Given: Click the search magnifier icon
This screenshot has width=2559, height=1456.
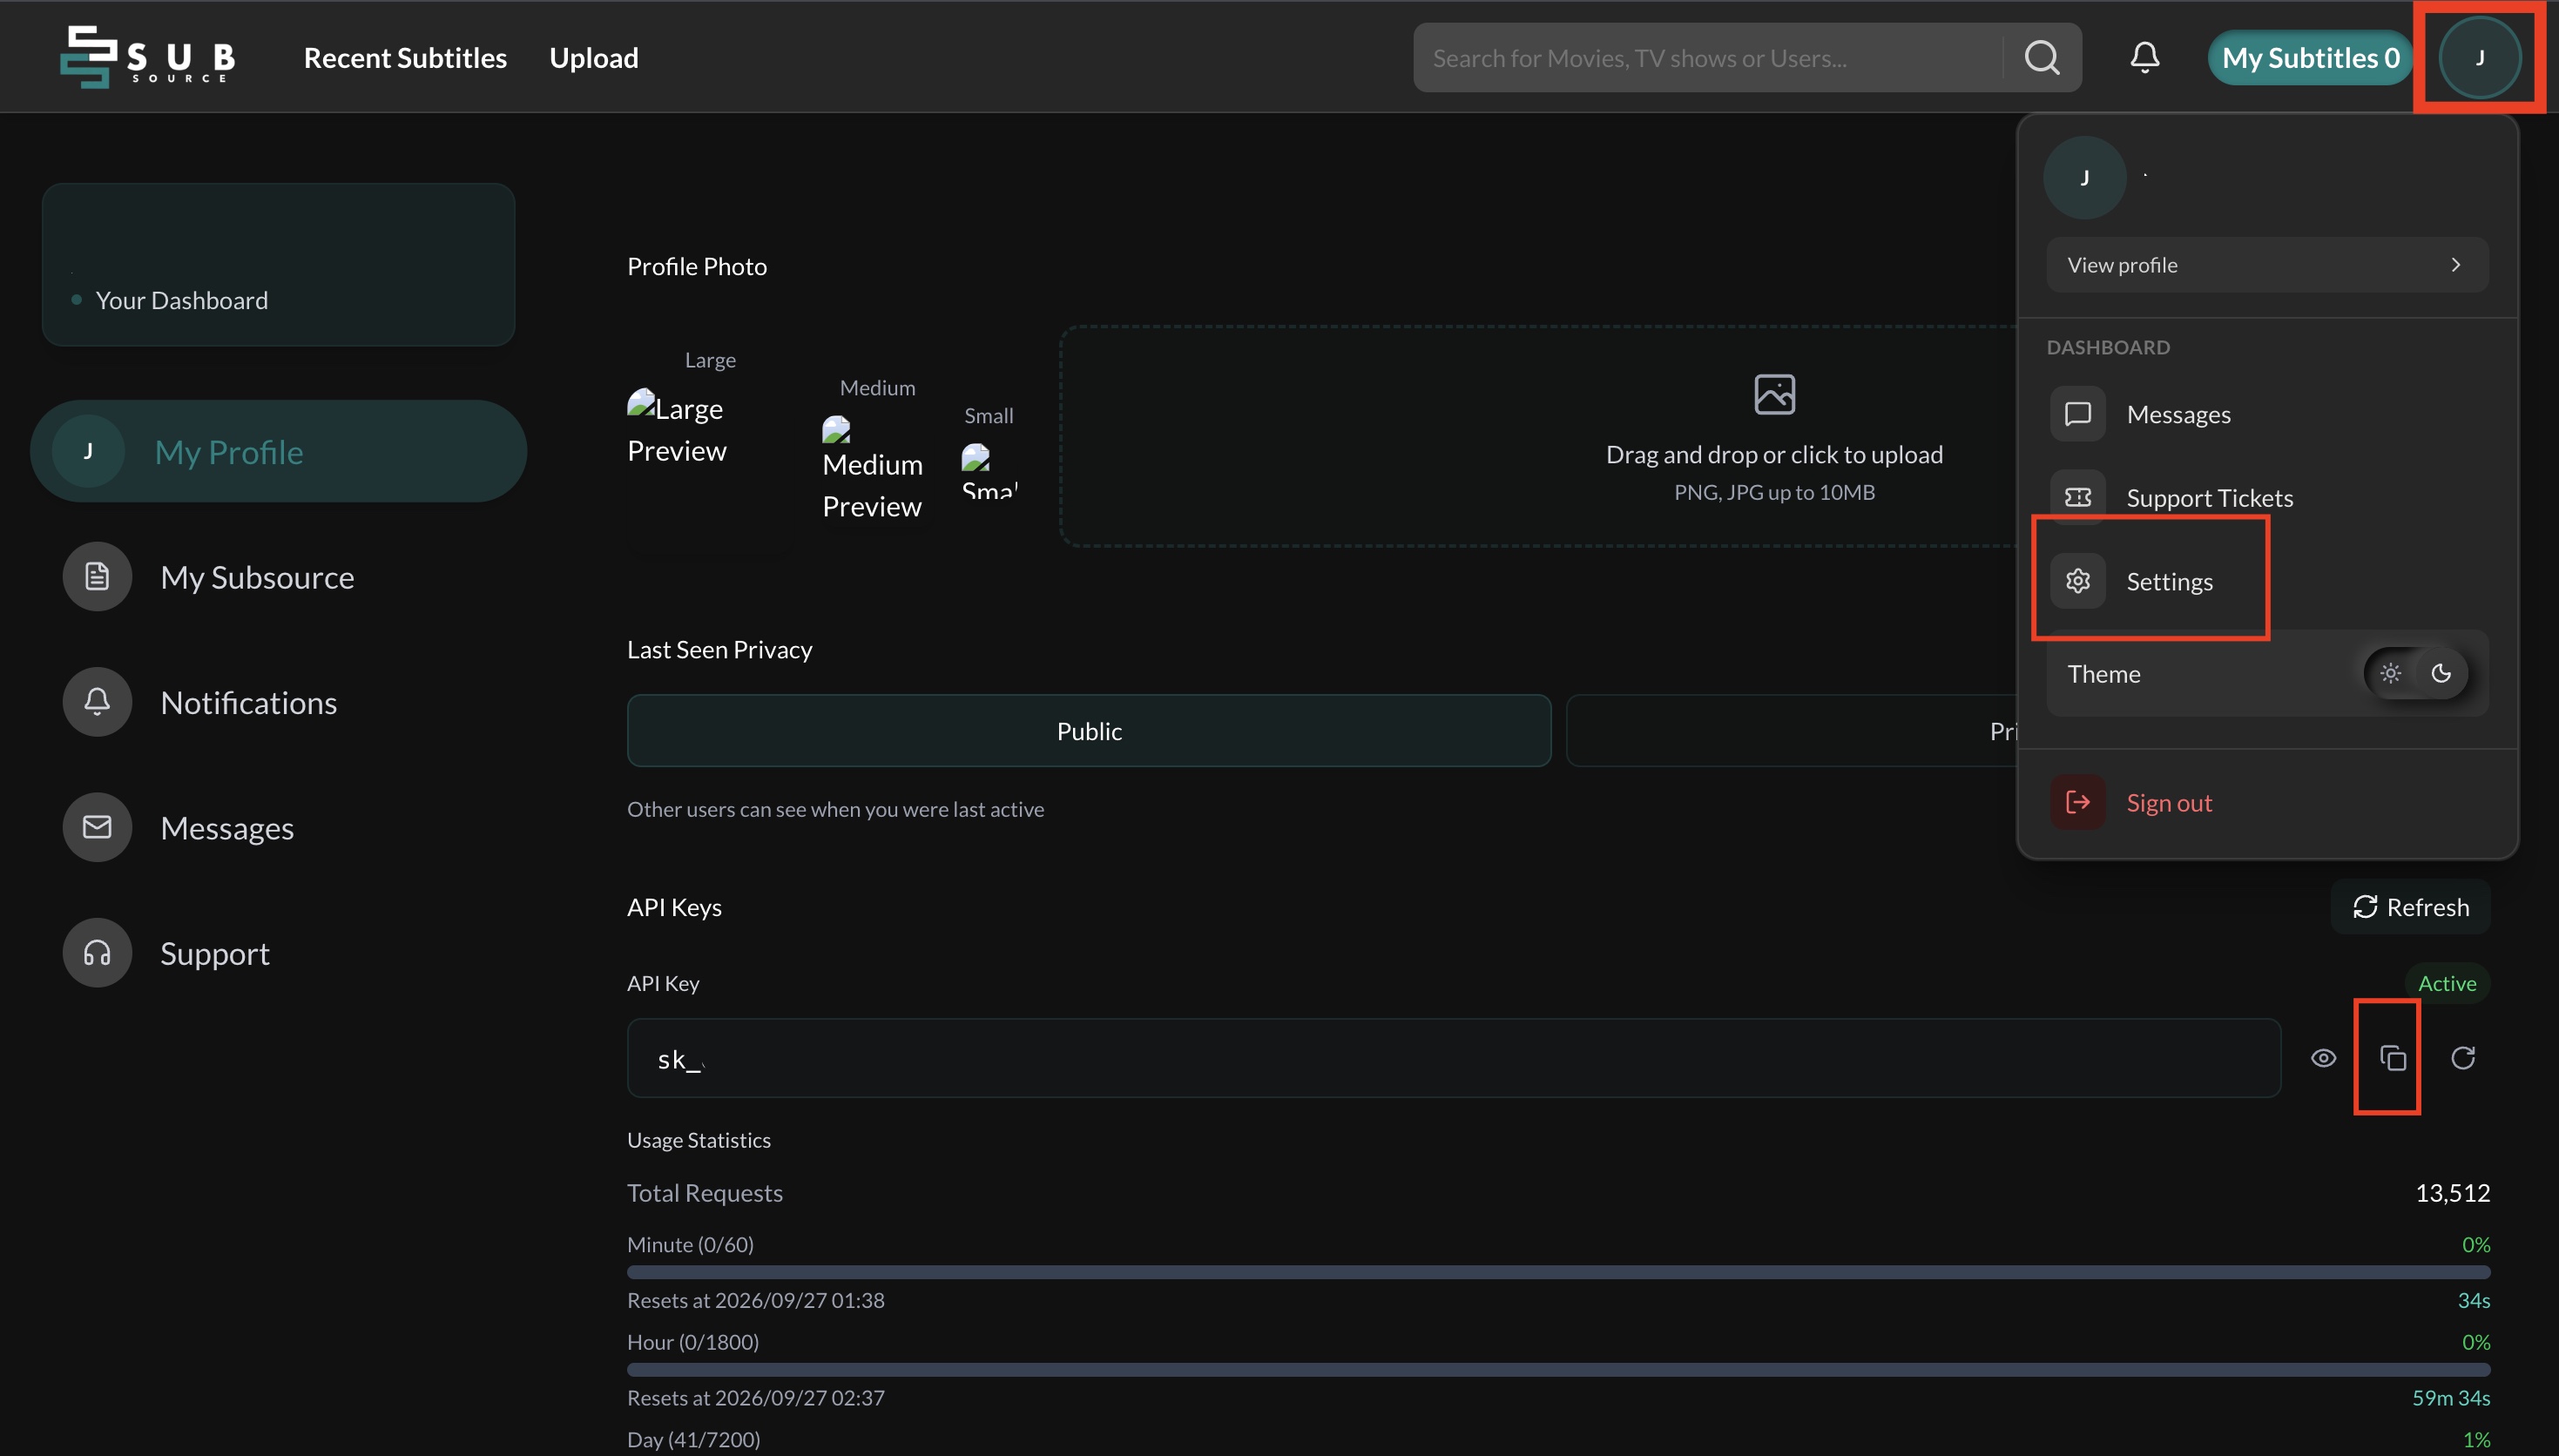Looking at the screenshot, I should pyautogui.click(x=2042, y=58).
